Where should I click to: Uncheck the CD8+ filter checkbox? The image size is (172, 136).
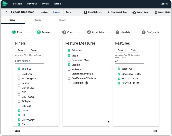pyautogui.click(x=19, y=115)
